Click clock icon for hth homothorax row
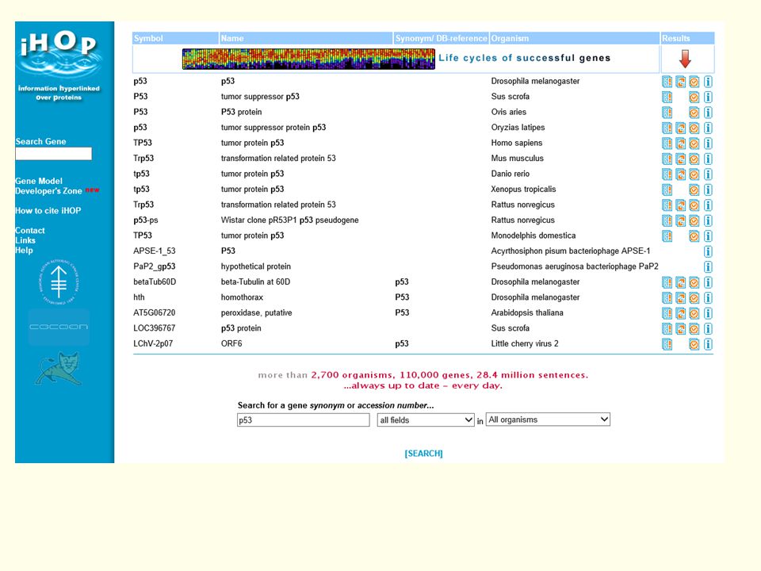Screen dimensions: 761x571 (694, 297)
